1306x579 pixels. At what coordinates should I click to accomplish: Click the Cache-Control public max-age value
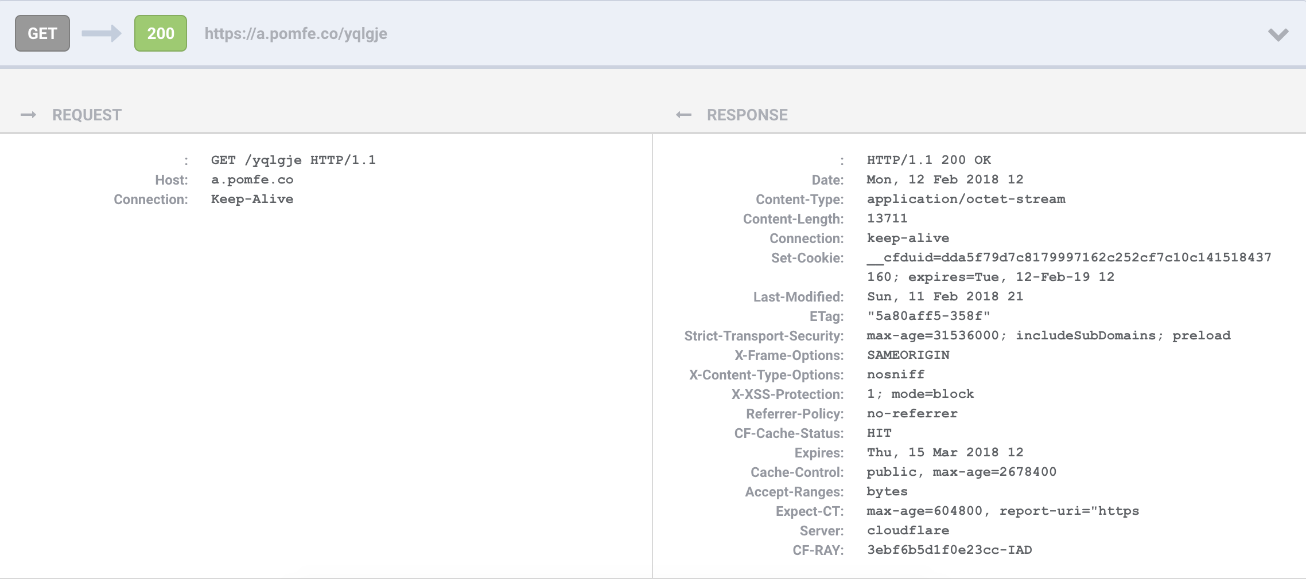click(961, 472)
